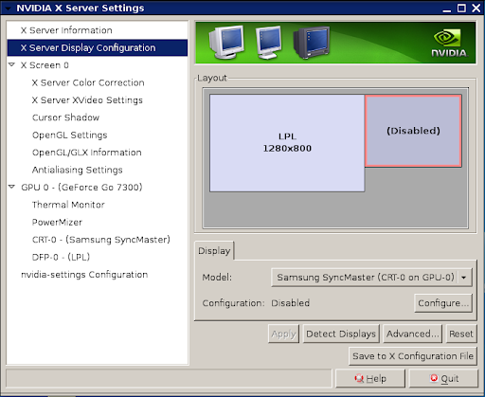Open the PowerMizer page
This screenshot has width=485, height=397.
pos(98,222)
